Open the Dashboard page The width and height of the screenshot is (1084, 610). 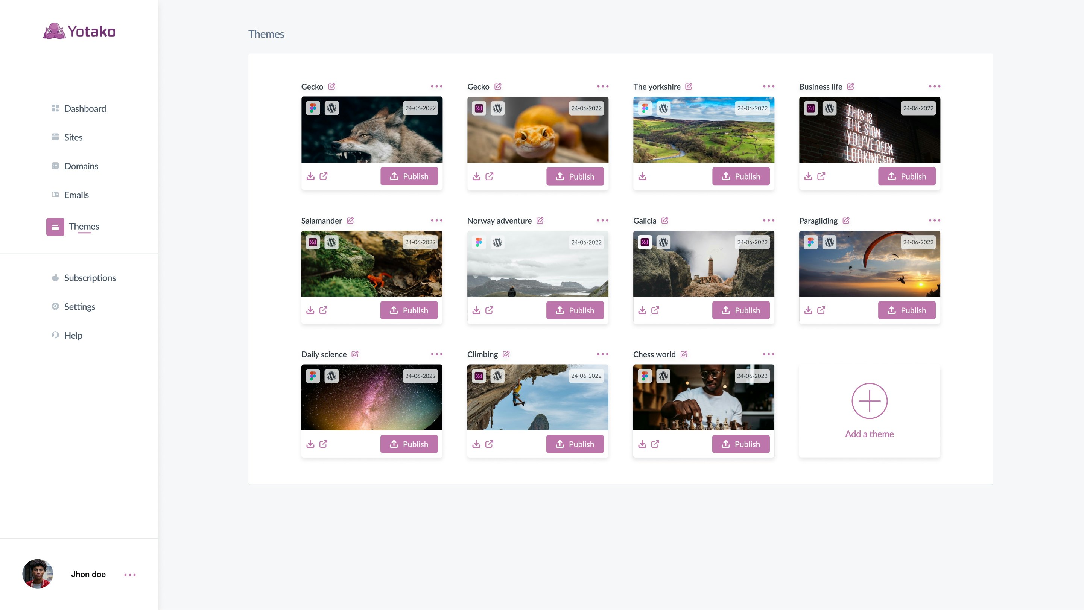point(78,108)
